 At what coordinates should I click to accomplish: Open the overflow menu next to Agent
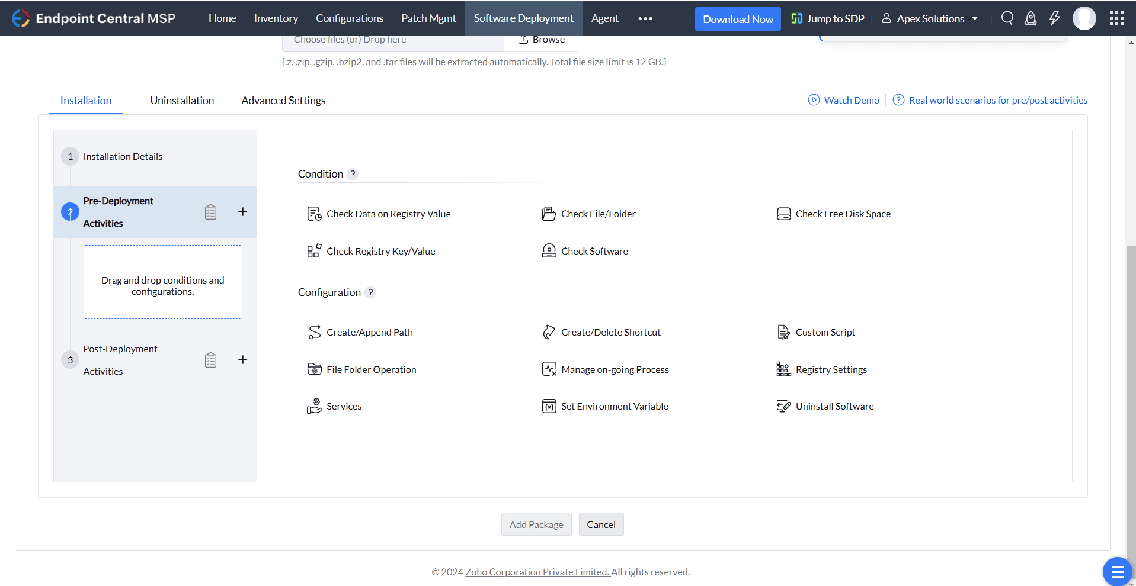point(645,18)
